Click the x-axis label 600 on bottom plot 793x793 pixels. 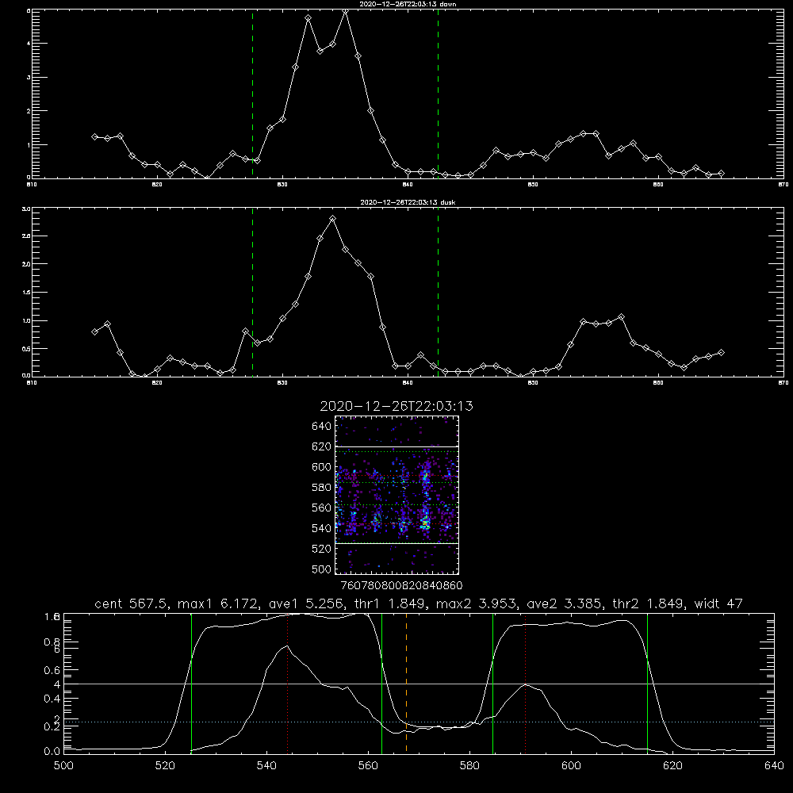tap(571, 765)
